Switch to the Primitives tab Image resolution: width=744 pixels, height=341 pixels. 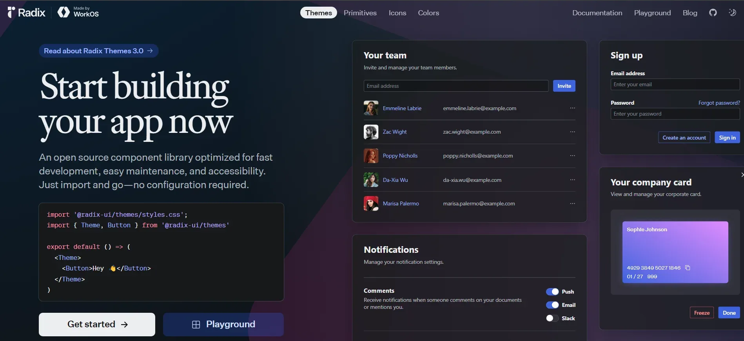[360, 13]
